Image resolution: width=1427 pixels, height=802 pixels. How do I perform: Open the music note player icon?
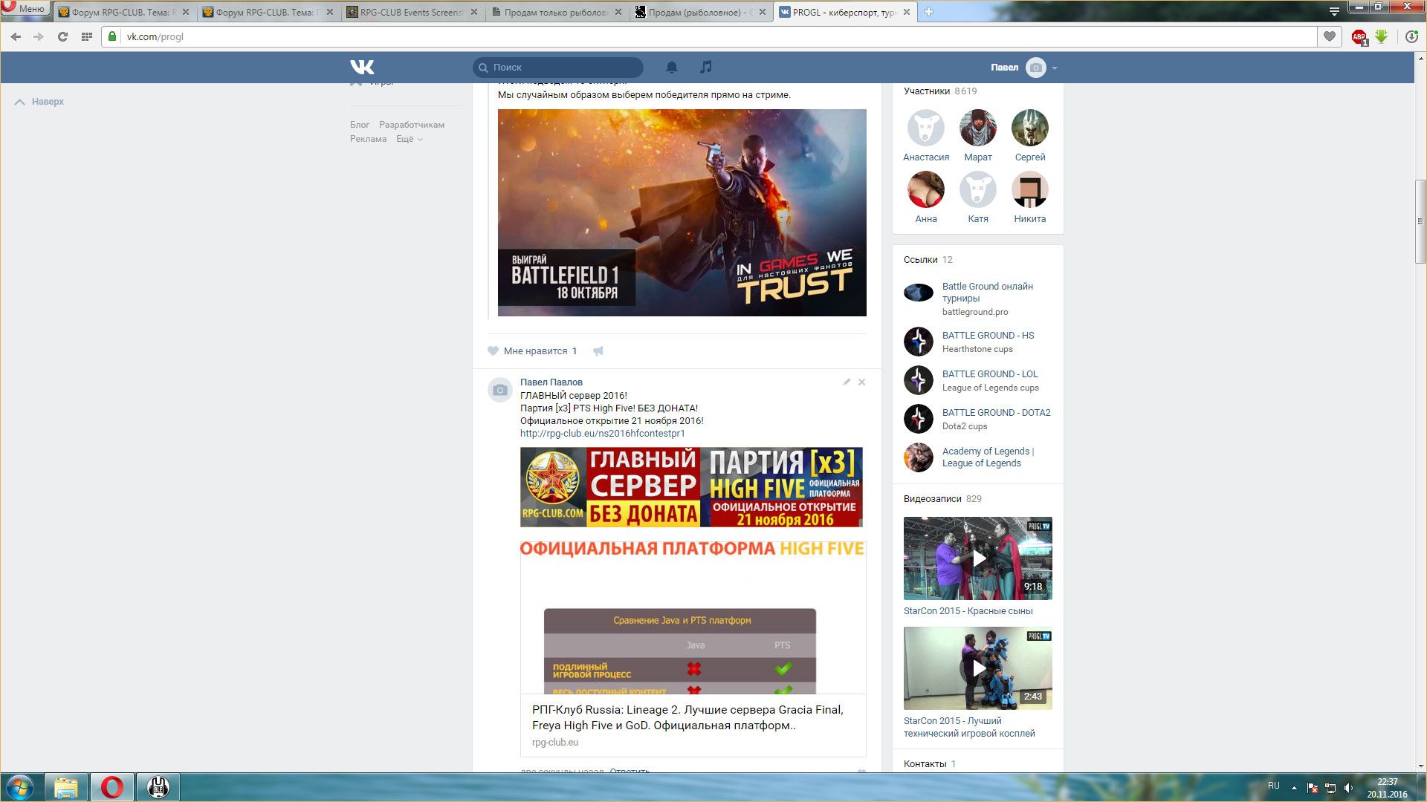(x=706, y=67)
